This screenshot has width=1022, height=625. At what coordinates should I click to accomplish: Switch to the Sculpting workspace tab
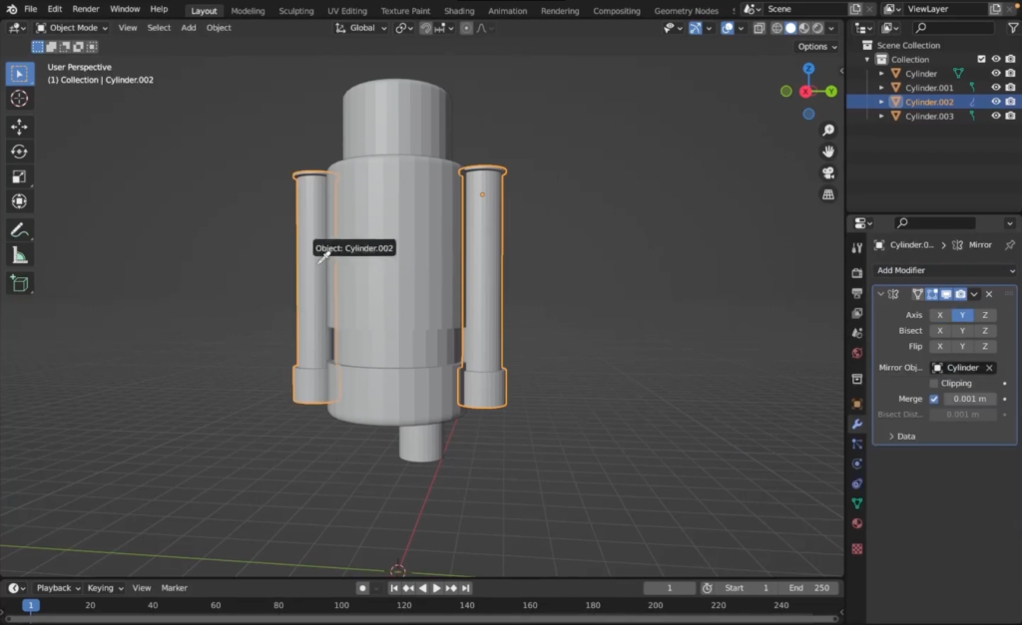click(295, 11)
